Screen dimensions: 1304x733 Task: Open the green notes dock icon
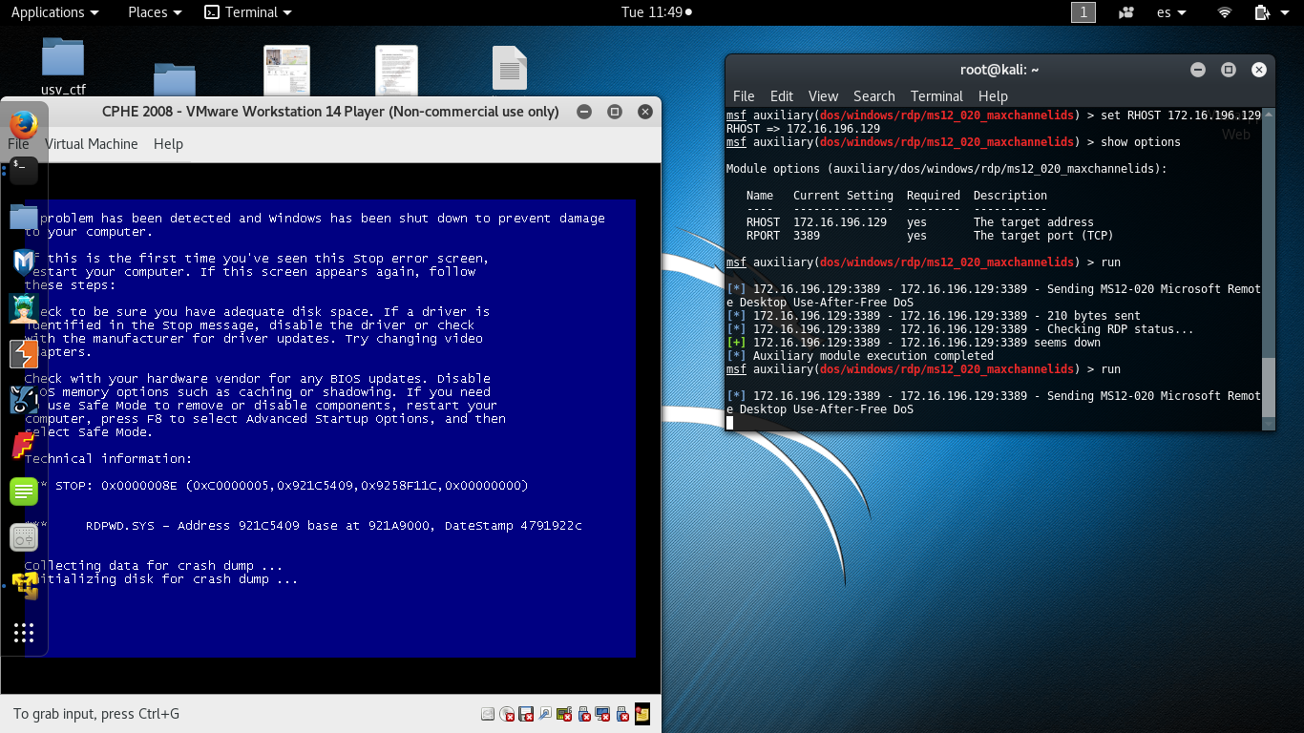pyautogui.click(x=24, y=492)
